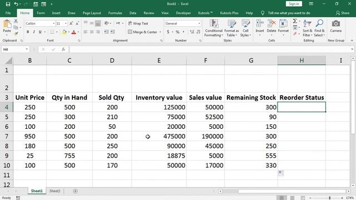Switch to Sheet2 tab
The width and height of the screenshot is (356, 200).
[x=55, y=191]
